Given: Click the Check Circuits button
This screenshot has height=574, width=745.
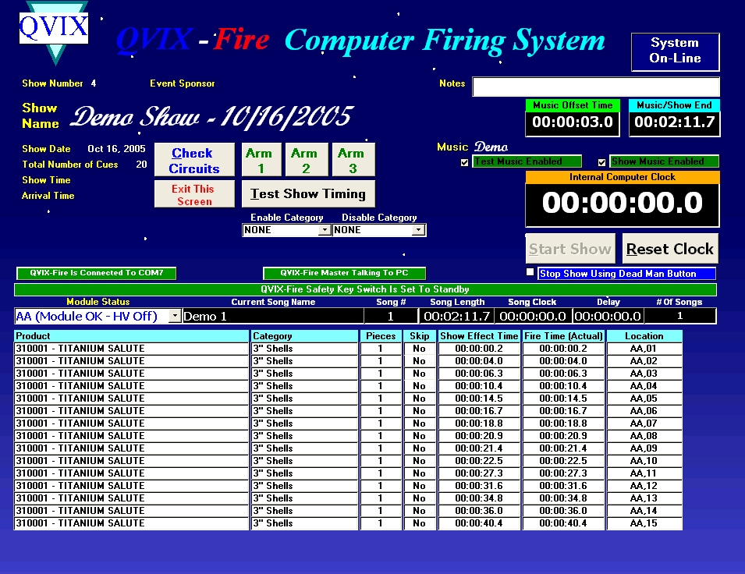Looking at the screenshot, I should (194, 160).
